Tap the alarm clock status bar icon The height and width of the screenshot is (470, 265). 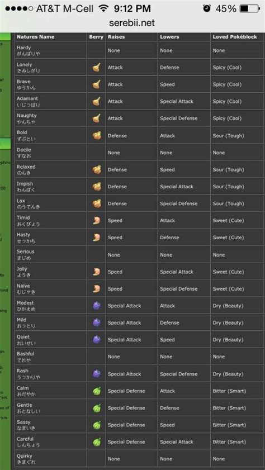(x=207, y=8)
